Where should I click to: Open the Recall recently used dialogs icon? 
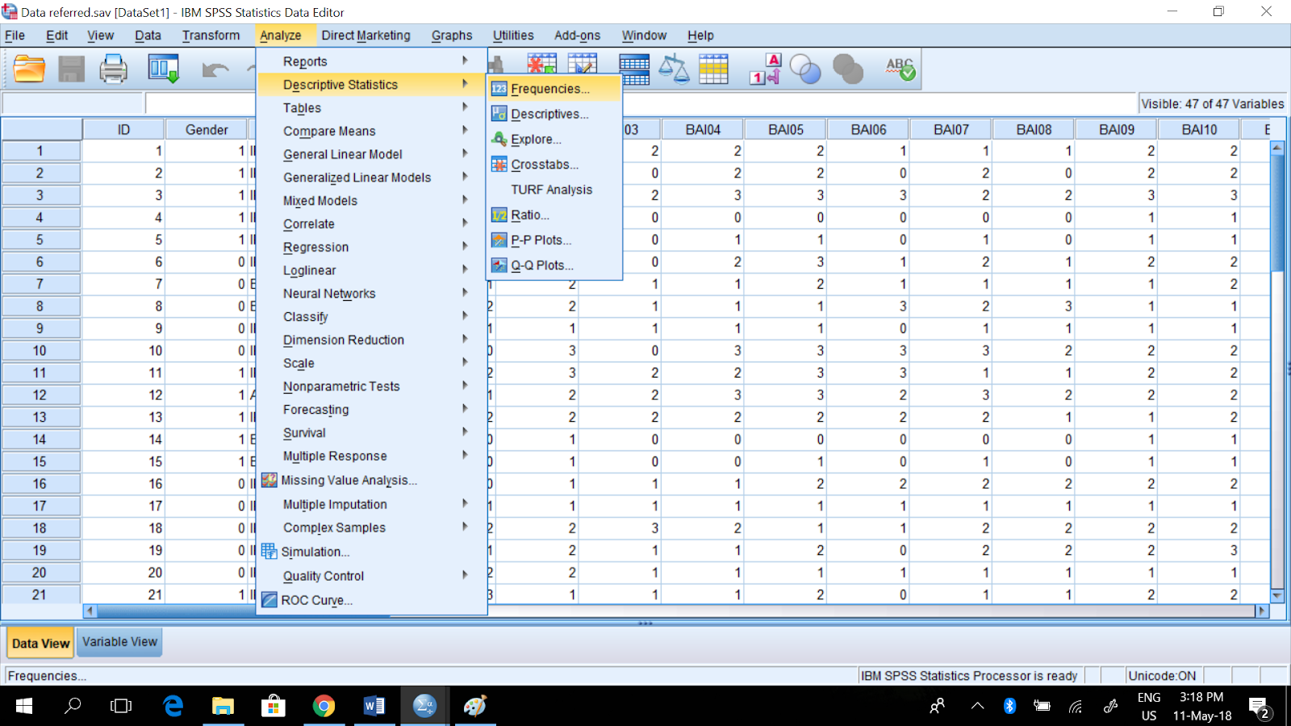pyautogui.click(x=163, y=69)
